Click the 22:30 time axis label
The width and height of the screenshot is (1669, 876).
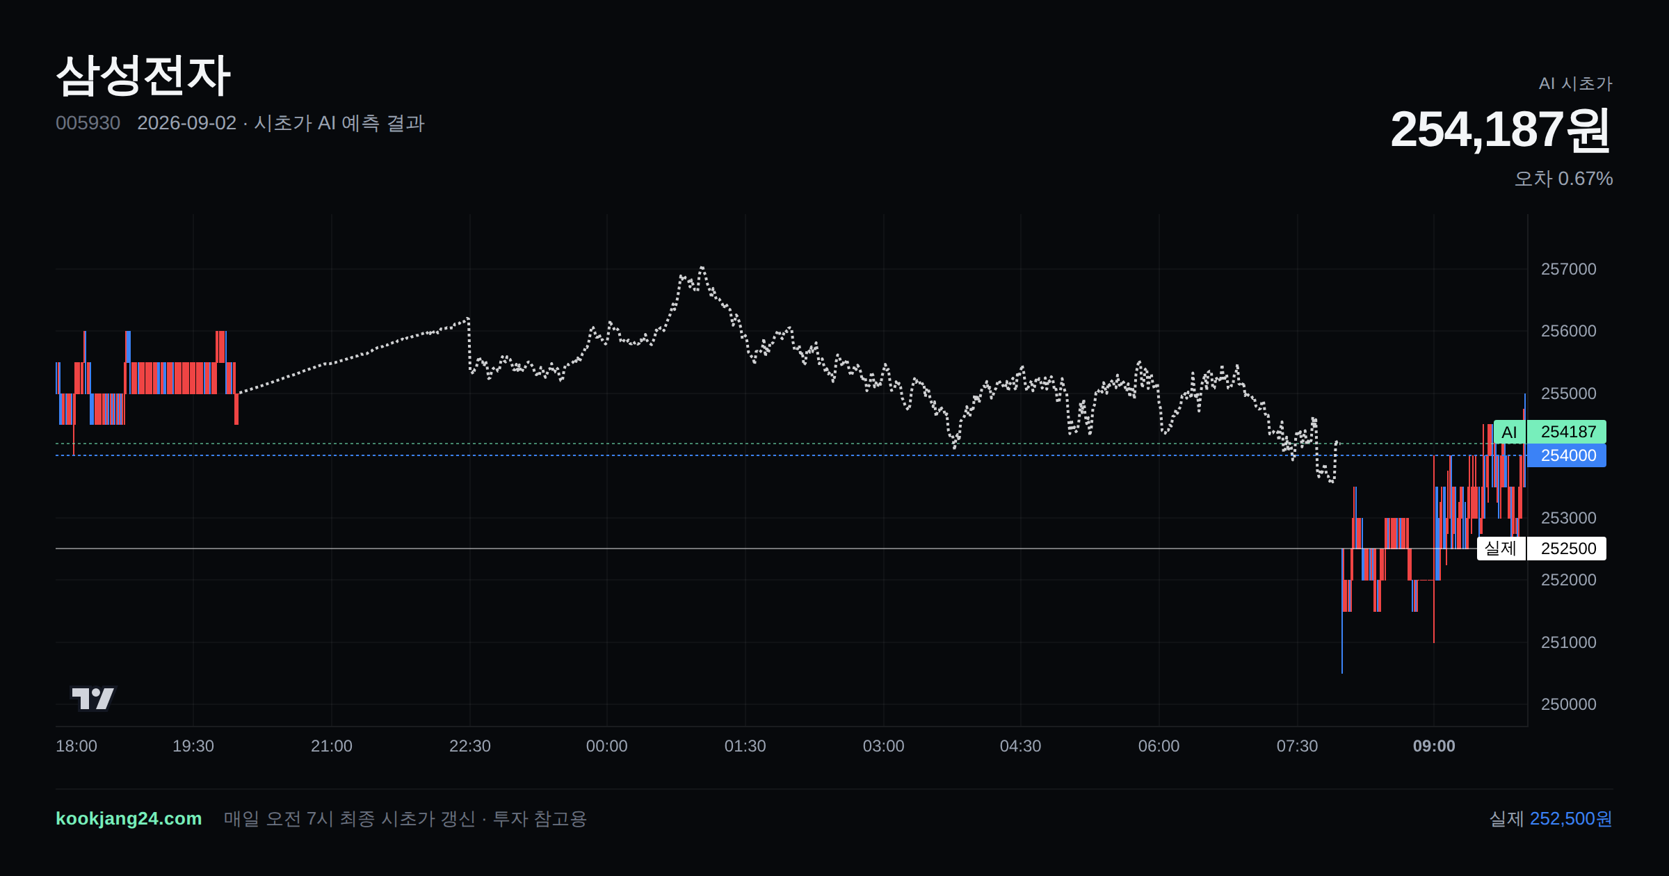click(x=470, y=746)
